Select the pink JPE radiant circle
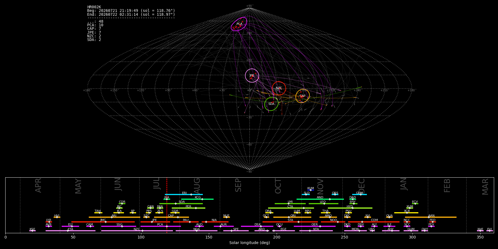This screenshot has width=498, height=249. [x=252, y=76]
